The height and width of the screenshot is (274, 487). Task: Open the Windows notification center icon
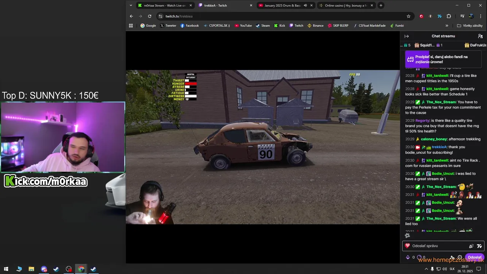(479, 269)
